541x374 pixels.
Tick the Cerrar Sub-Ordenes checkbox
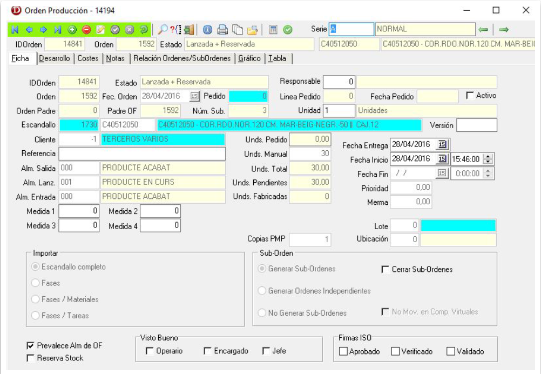coord(386,269)
